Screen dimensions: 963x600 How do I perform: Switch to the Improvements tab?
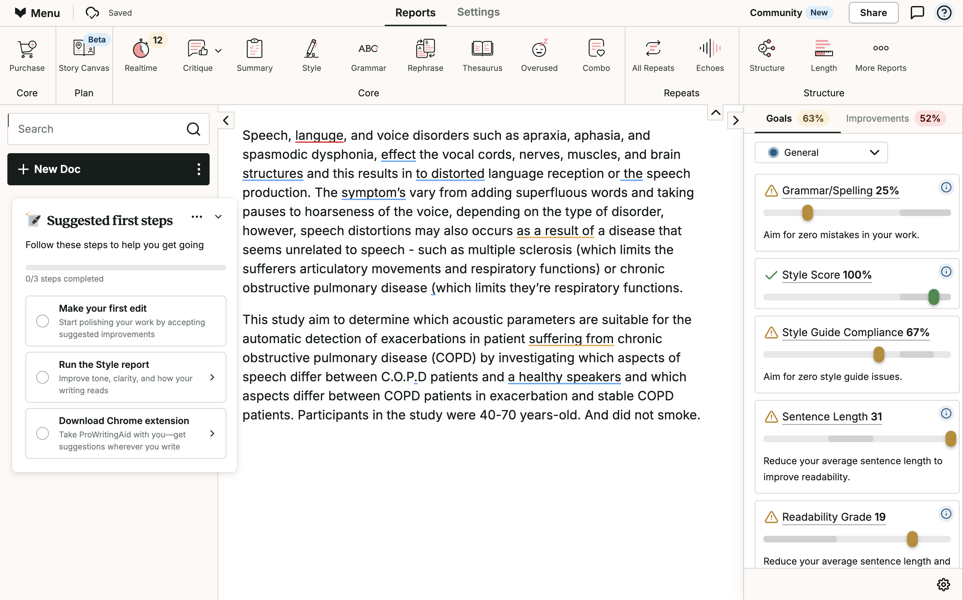click(877, 118)
